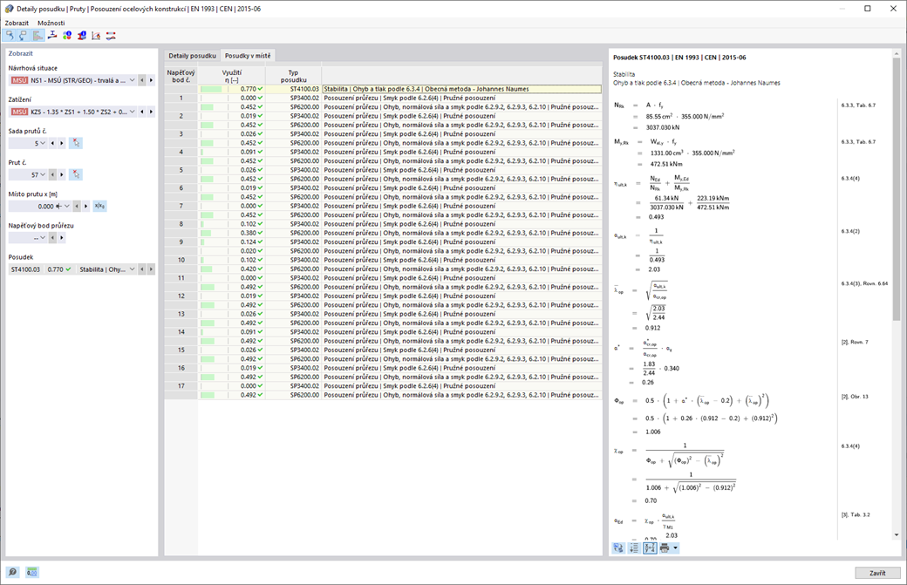Click the 0.420 utilization value

point(249,269)
